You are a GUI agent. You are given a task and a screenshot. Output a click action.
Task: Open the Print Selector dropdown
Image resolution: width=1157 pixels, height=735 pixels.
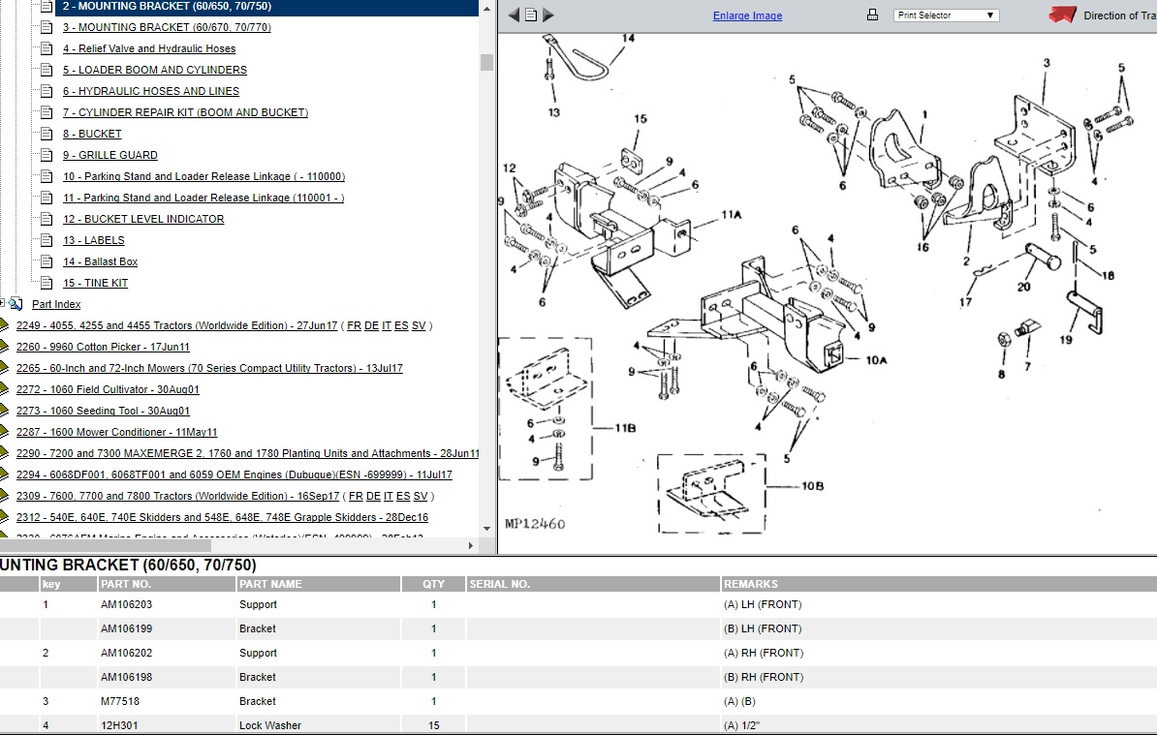(x=945, y=15)
